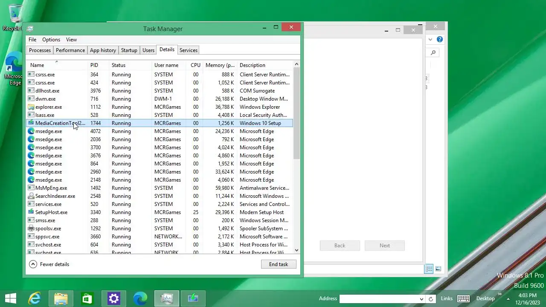Launch Microsoft Edge from the taskbar
Image resolution: width=546 pixels, height=307 pixels.
tap(140, 298)
